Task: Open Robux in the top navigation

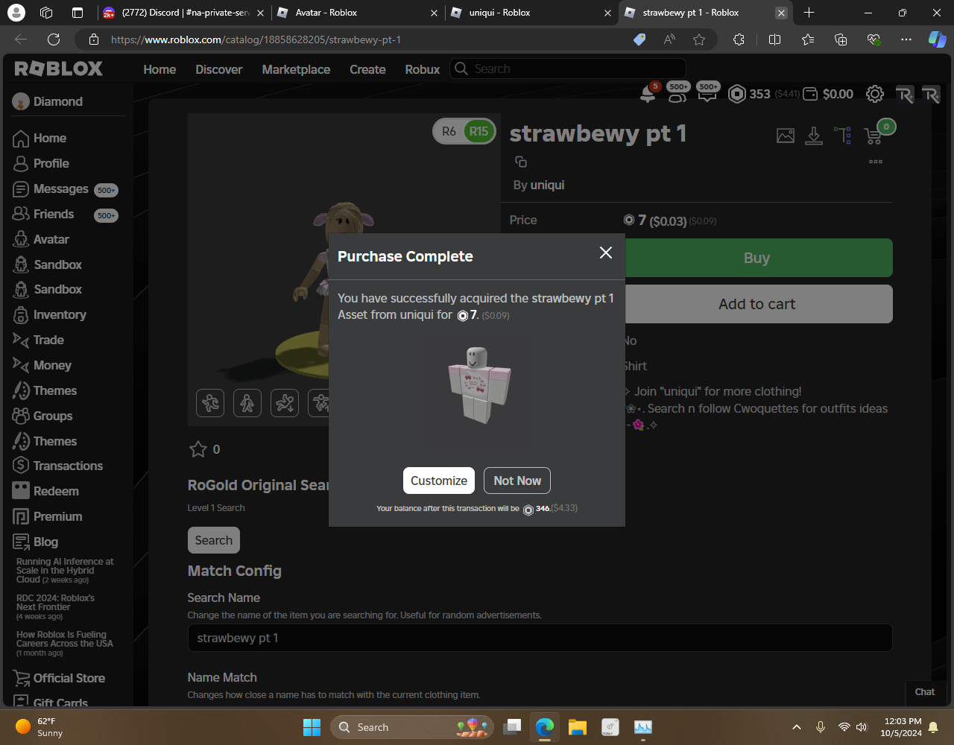Action: [x=423, y=69]
